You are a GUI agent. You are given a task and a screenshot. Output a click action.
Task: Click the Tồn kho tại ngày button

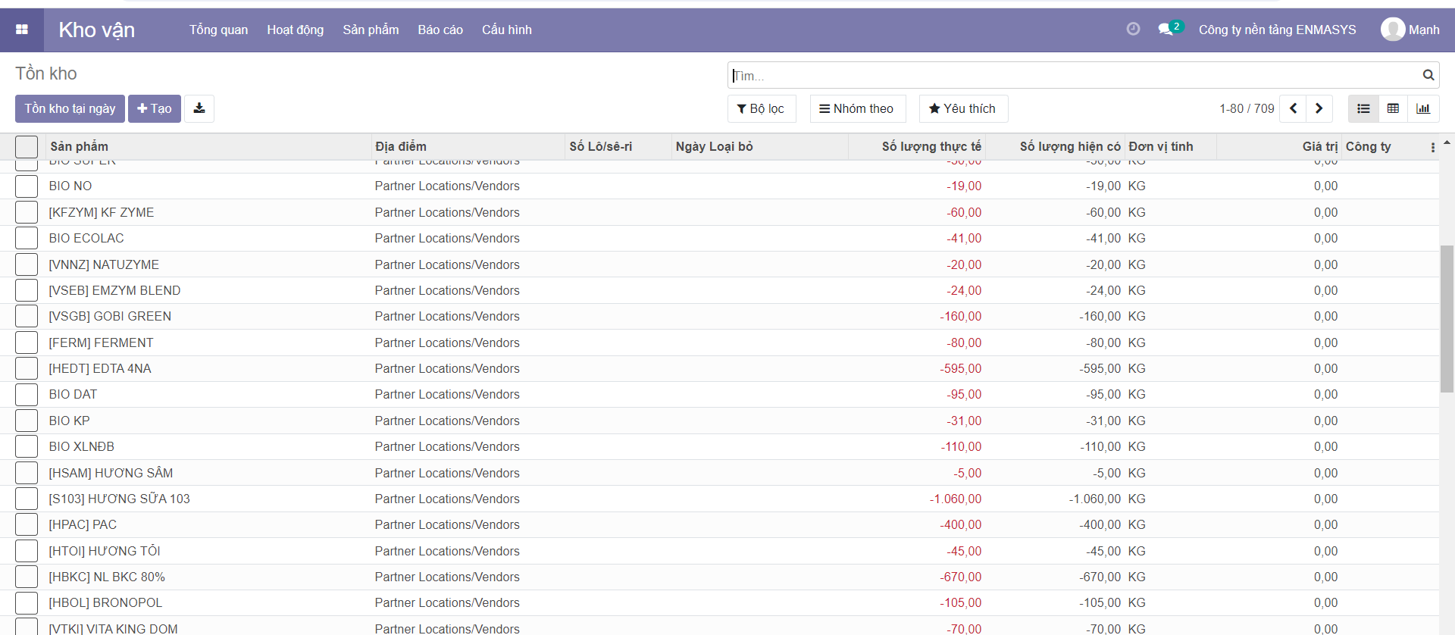click(70, 108)
